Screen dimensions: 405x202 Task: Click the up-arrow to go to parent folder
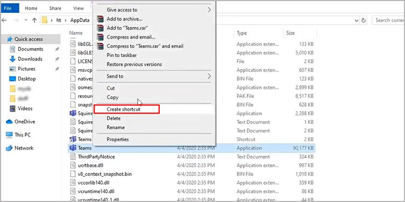[35, 20]
